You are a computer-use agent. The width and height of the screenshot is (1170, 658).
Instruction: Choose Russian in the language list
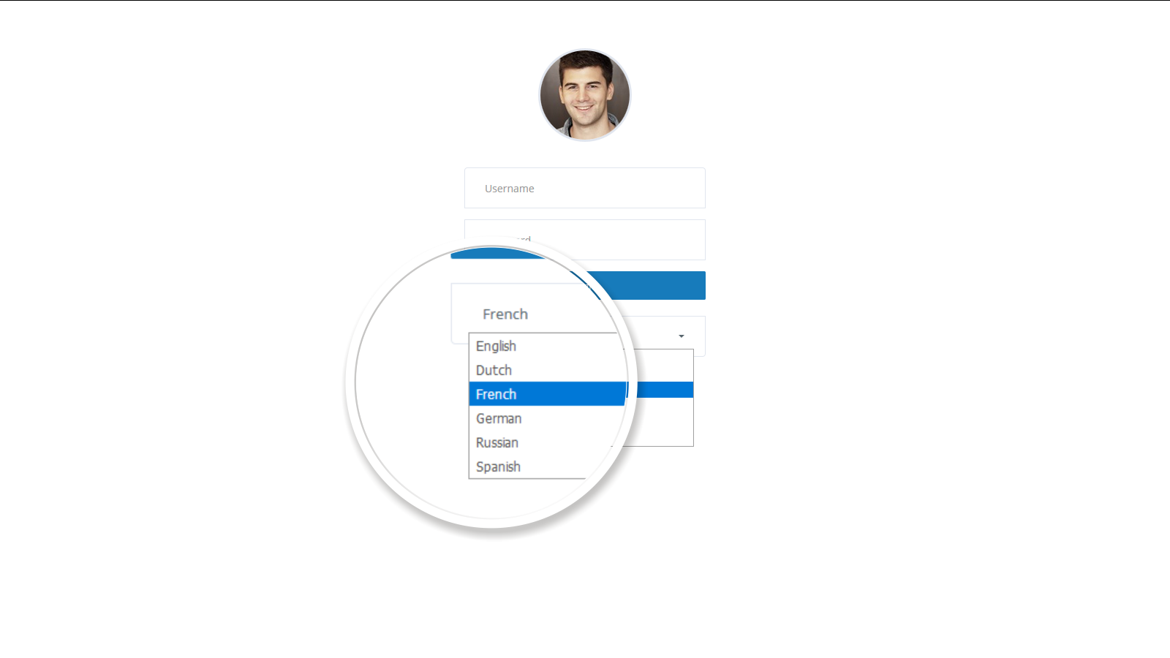click(497, 442)
